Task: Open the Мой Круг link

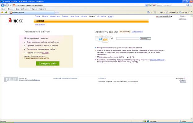Action: click(75, 16)
